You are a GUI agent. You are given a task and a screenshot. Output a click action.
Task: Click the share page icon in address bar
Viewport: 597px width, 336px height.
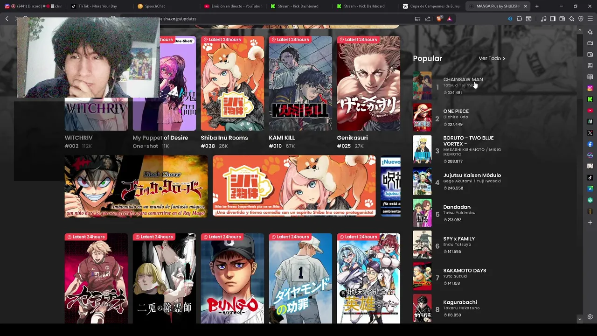428,19
